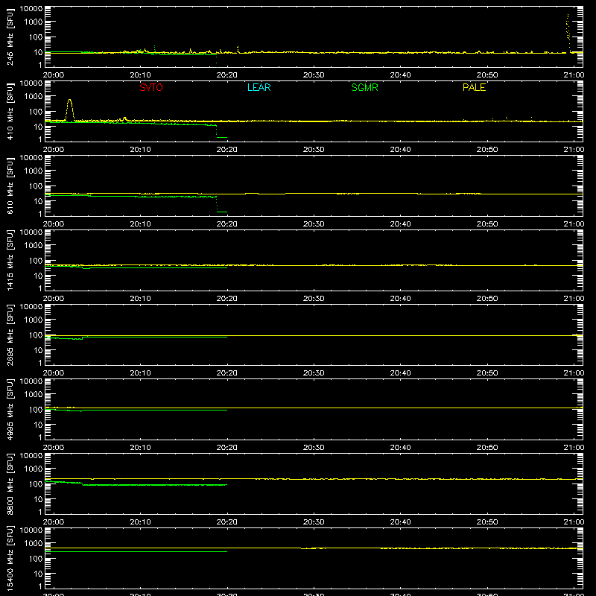This screenshot has height=596, width=596.
Task: Select 20:50 time label under 610 MHz panel
Action: [x=487, y=224]
